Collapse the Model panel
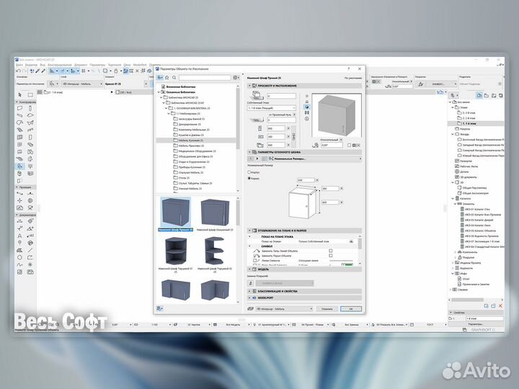This screenshot has height=389, width=519. click(x=250, y=269)
